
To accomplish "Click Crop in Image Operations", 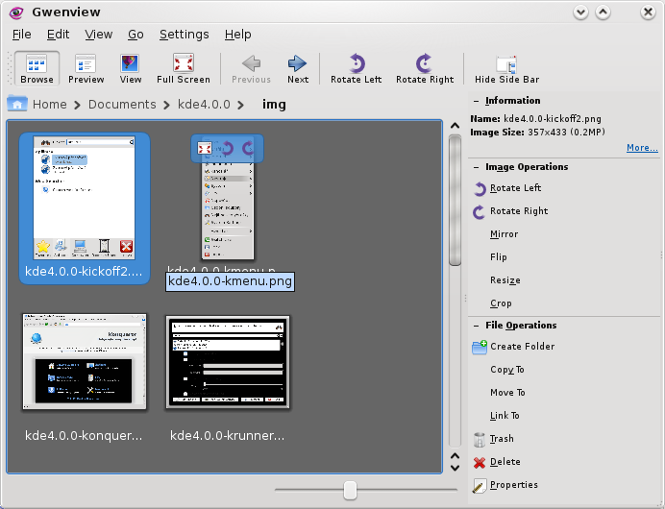I will (x=501, y=303).
